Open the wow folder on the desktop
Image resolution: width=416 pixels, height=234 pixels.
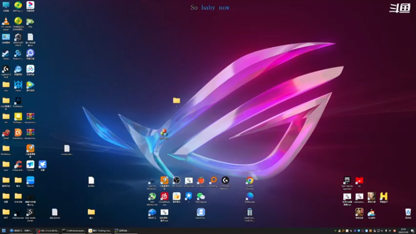[6, 166]
